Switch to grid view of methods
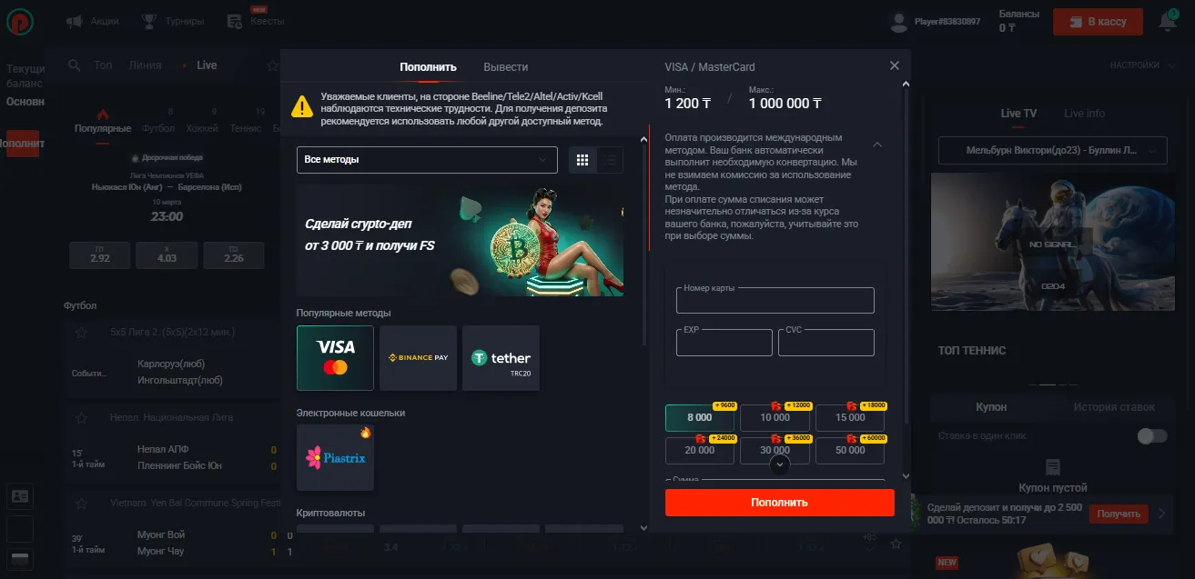Viewport: 1195px width, 579px height. (x=582, y=160)
